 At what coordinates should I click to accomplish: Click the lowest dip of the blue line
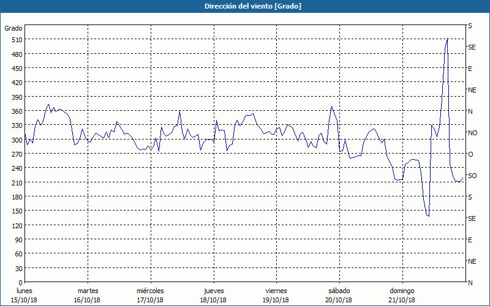(x=428, y=216)
